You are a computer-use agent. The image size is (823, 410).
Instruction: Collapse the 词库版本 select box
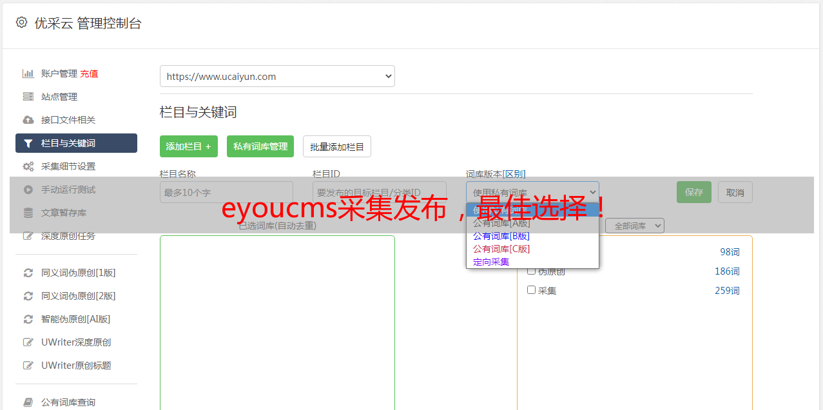tap(532, 192)
